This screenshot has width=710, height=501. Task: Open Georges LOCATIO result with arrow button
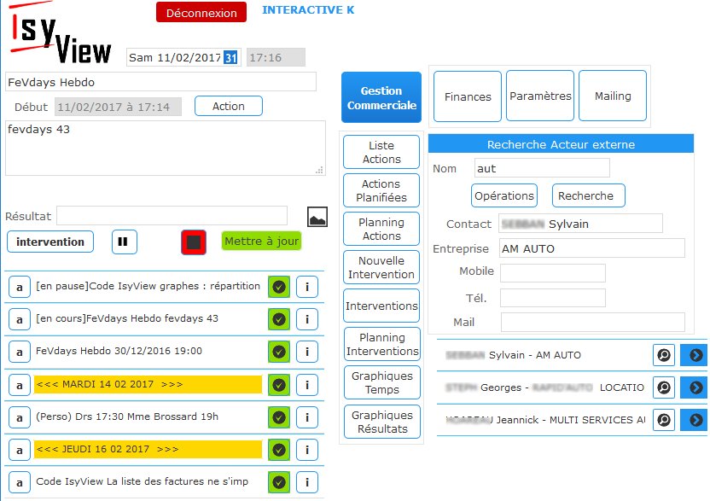coord(694,387)
